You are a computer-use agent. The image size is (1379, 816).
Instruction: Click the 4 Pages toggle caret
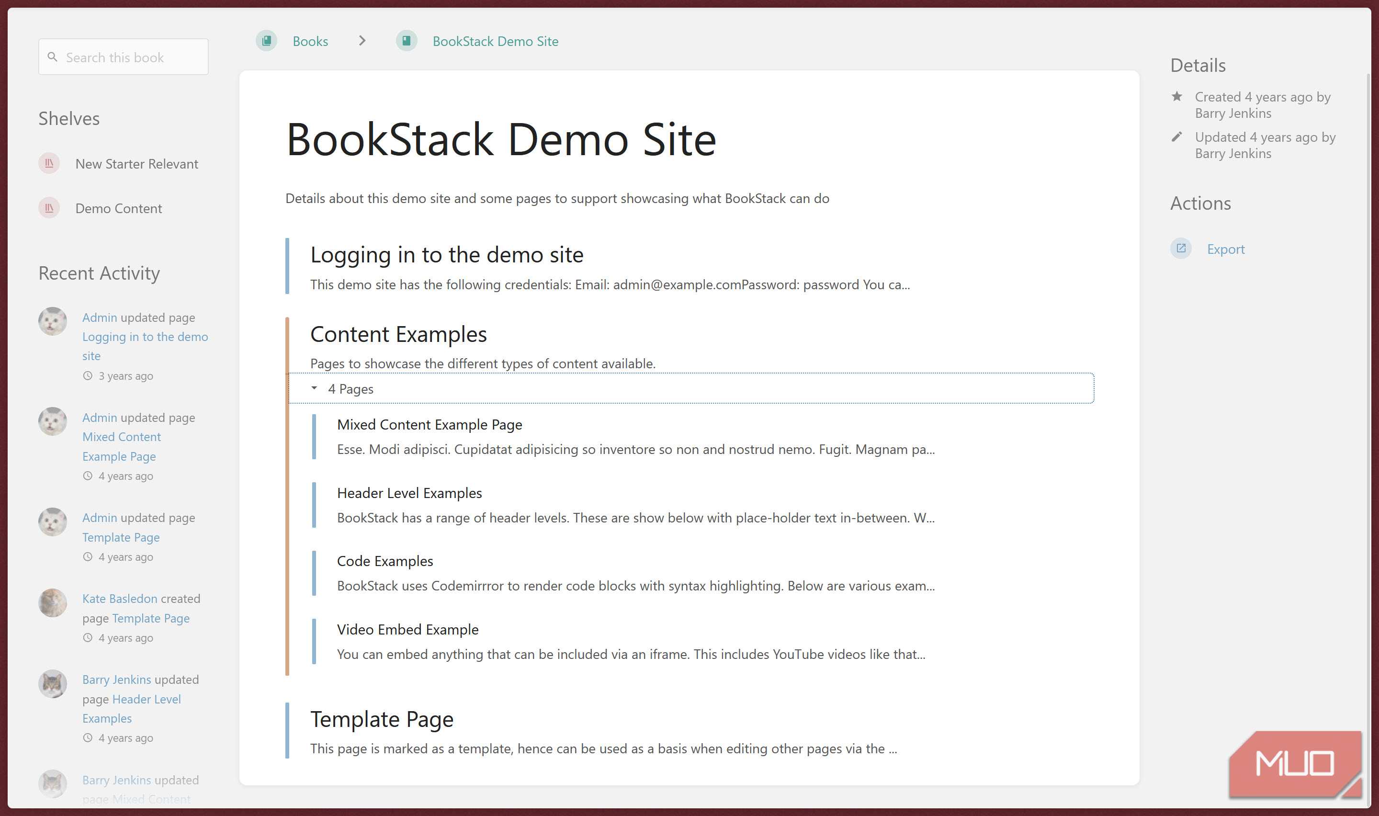tap(314, 388)
